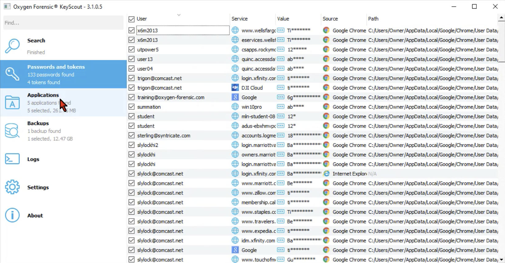Click globe icon next to idm.xfinity.com

tap(235, 241)
